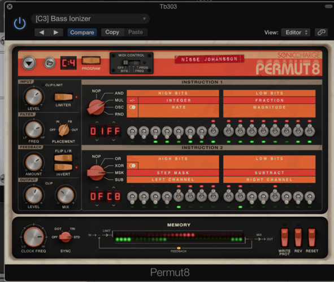This screenshot has width=334, height=282.
Task: Toggle the plugin power bypass button
Action: (20, 23)
